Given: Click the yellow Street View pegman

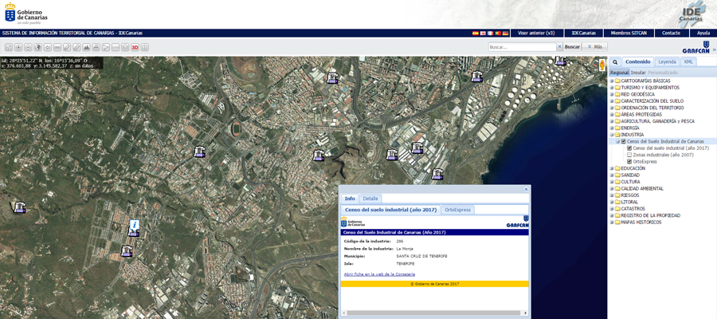Looking at the screenshot, I should (x=602, y=66).
